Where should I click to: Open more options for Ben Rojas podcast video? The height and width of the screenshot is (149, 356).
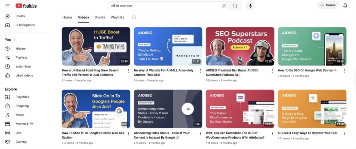point(273,71)
